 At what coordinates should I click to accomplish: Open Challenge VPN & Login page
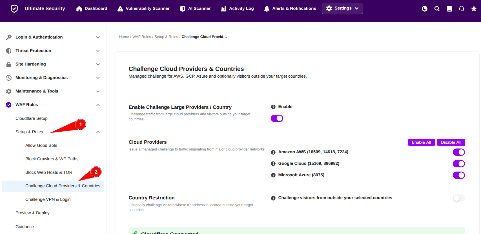point(48,199)
